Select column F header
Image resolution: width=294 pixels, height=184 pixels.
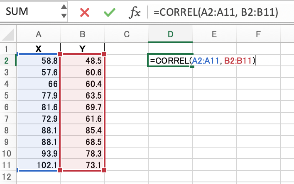pos(258,34)
